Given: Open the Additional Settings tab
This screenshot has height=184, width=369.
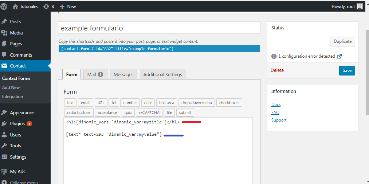Looking at the screenshot, I should point(162,74).
